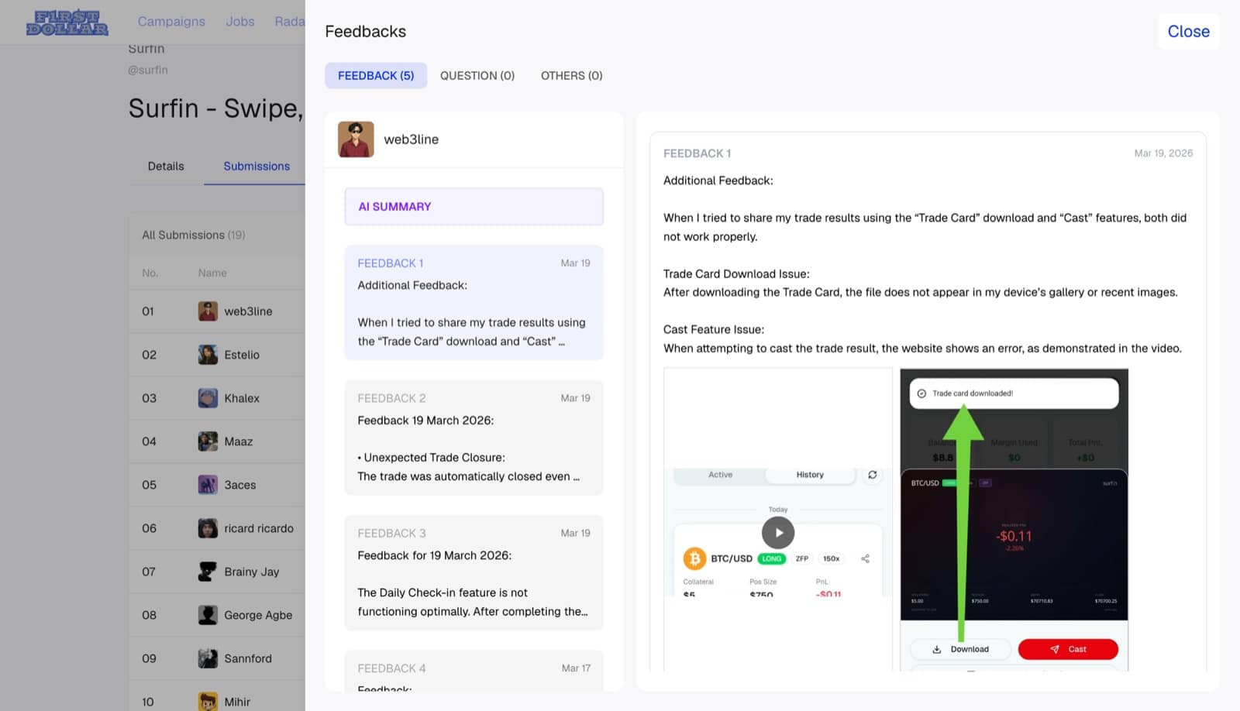This screenshot has height=711, width=1240.
Task: Switch to FEEDBACK (5) tab
Action: point(376,75)
